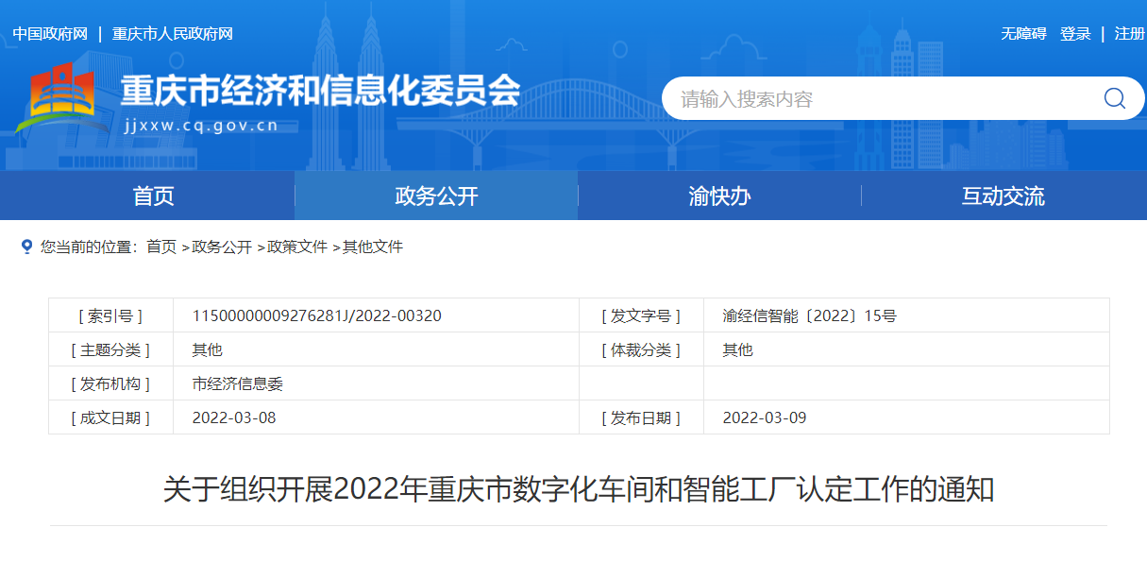Click the location pin icon
The height and width of the screenshot is (562, 1147).
point(26,247)
